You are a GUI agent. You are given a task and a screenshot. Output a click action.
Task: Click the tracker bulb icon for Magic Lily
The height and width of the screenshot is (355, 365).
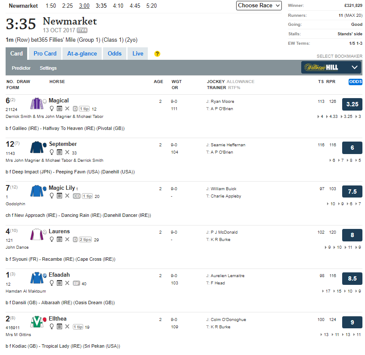[x=52, y=196]
